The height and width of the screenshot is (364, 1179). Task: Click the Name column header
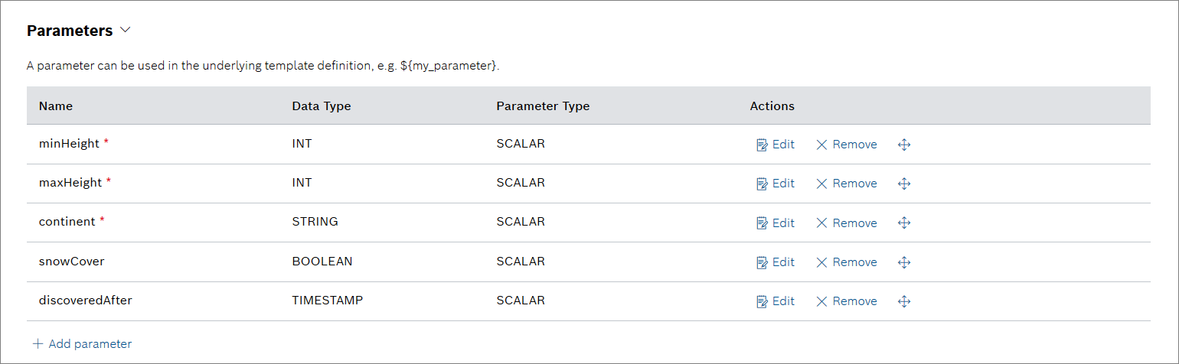[56, 106]
